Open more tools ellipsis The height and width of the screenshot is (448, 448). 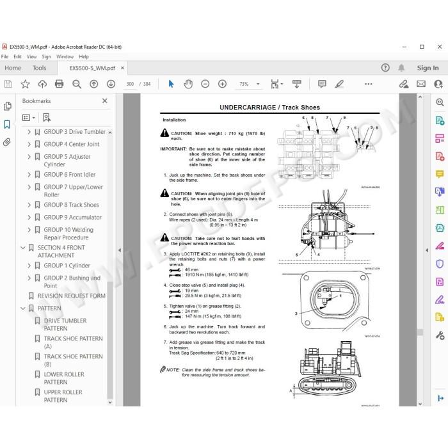pos(368,84)
